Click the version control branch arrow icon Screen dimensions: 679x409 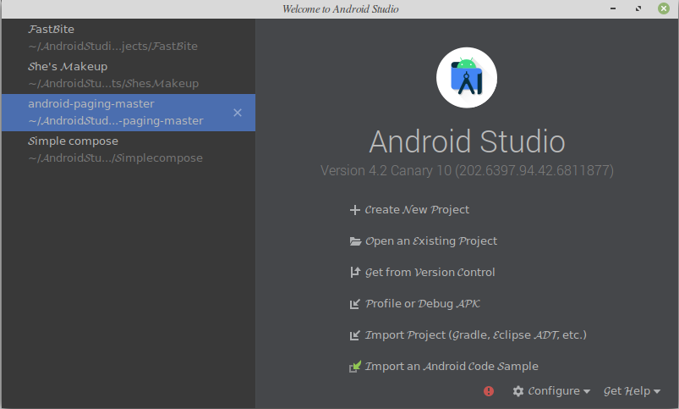[354, 273]
